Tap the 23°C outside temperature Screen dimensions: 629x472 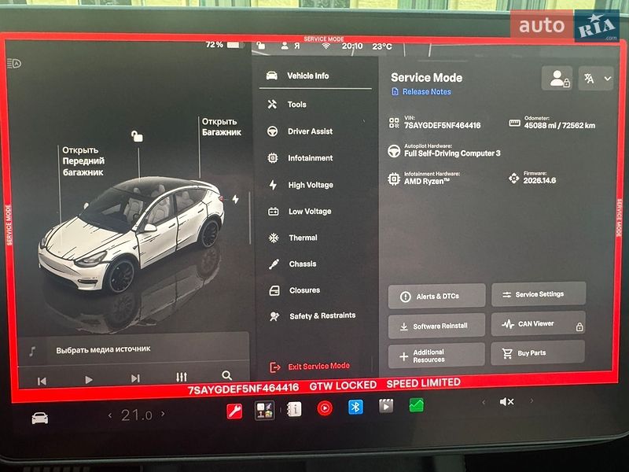(382, 46)
